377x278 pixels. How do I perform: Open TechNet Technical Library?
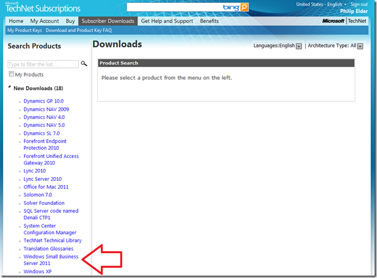click(52, 240)
